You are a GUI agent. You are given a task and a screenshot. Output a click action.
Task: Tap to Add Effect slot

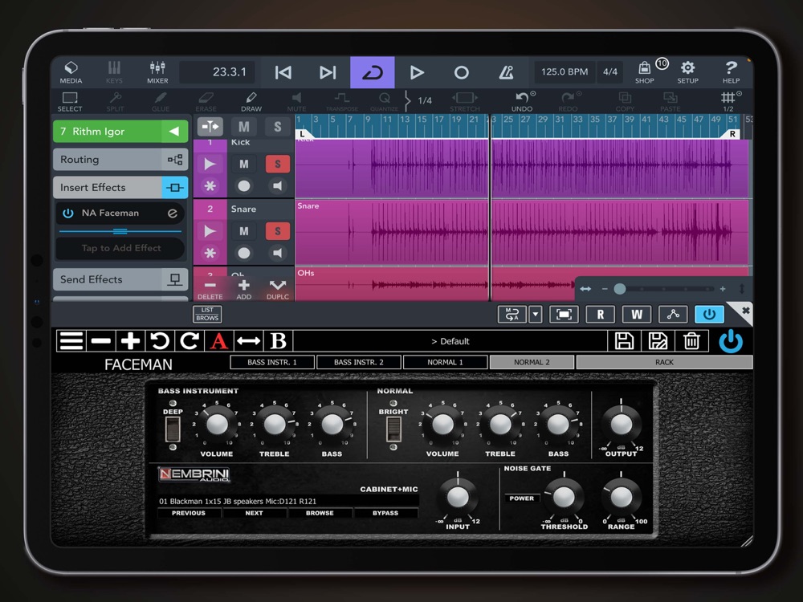point(121,248)
